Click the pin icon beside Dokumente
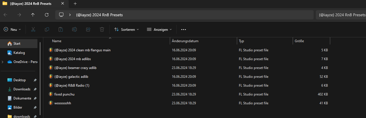This screenshot has height=118, width=366. (x=35, y=98)
